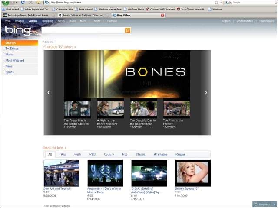Select Sports in left sidebar

click(10, 72)
